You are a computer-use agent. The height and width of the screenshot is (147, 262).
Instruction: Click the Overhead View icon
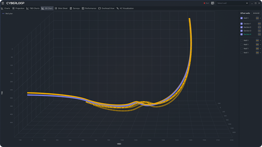tap(99, 8)
